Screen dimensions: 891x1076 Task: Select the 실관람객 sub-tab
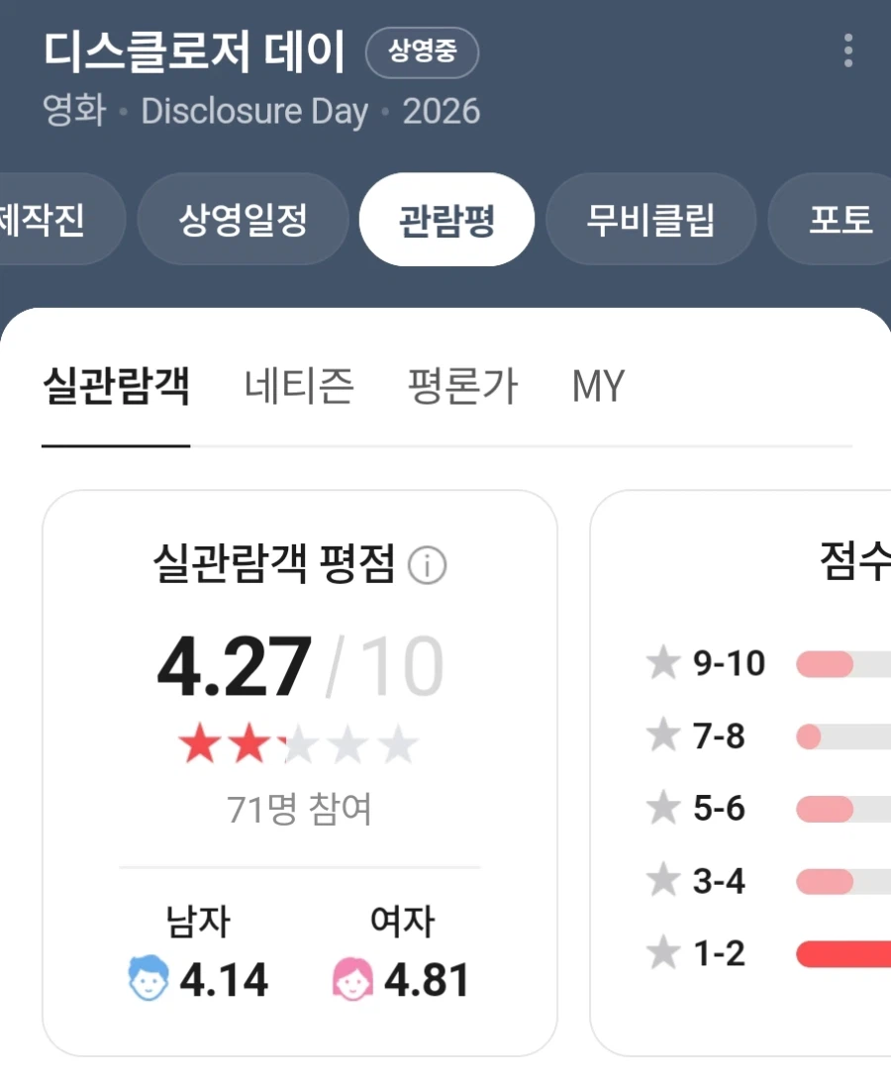tap(116, 386)
